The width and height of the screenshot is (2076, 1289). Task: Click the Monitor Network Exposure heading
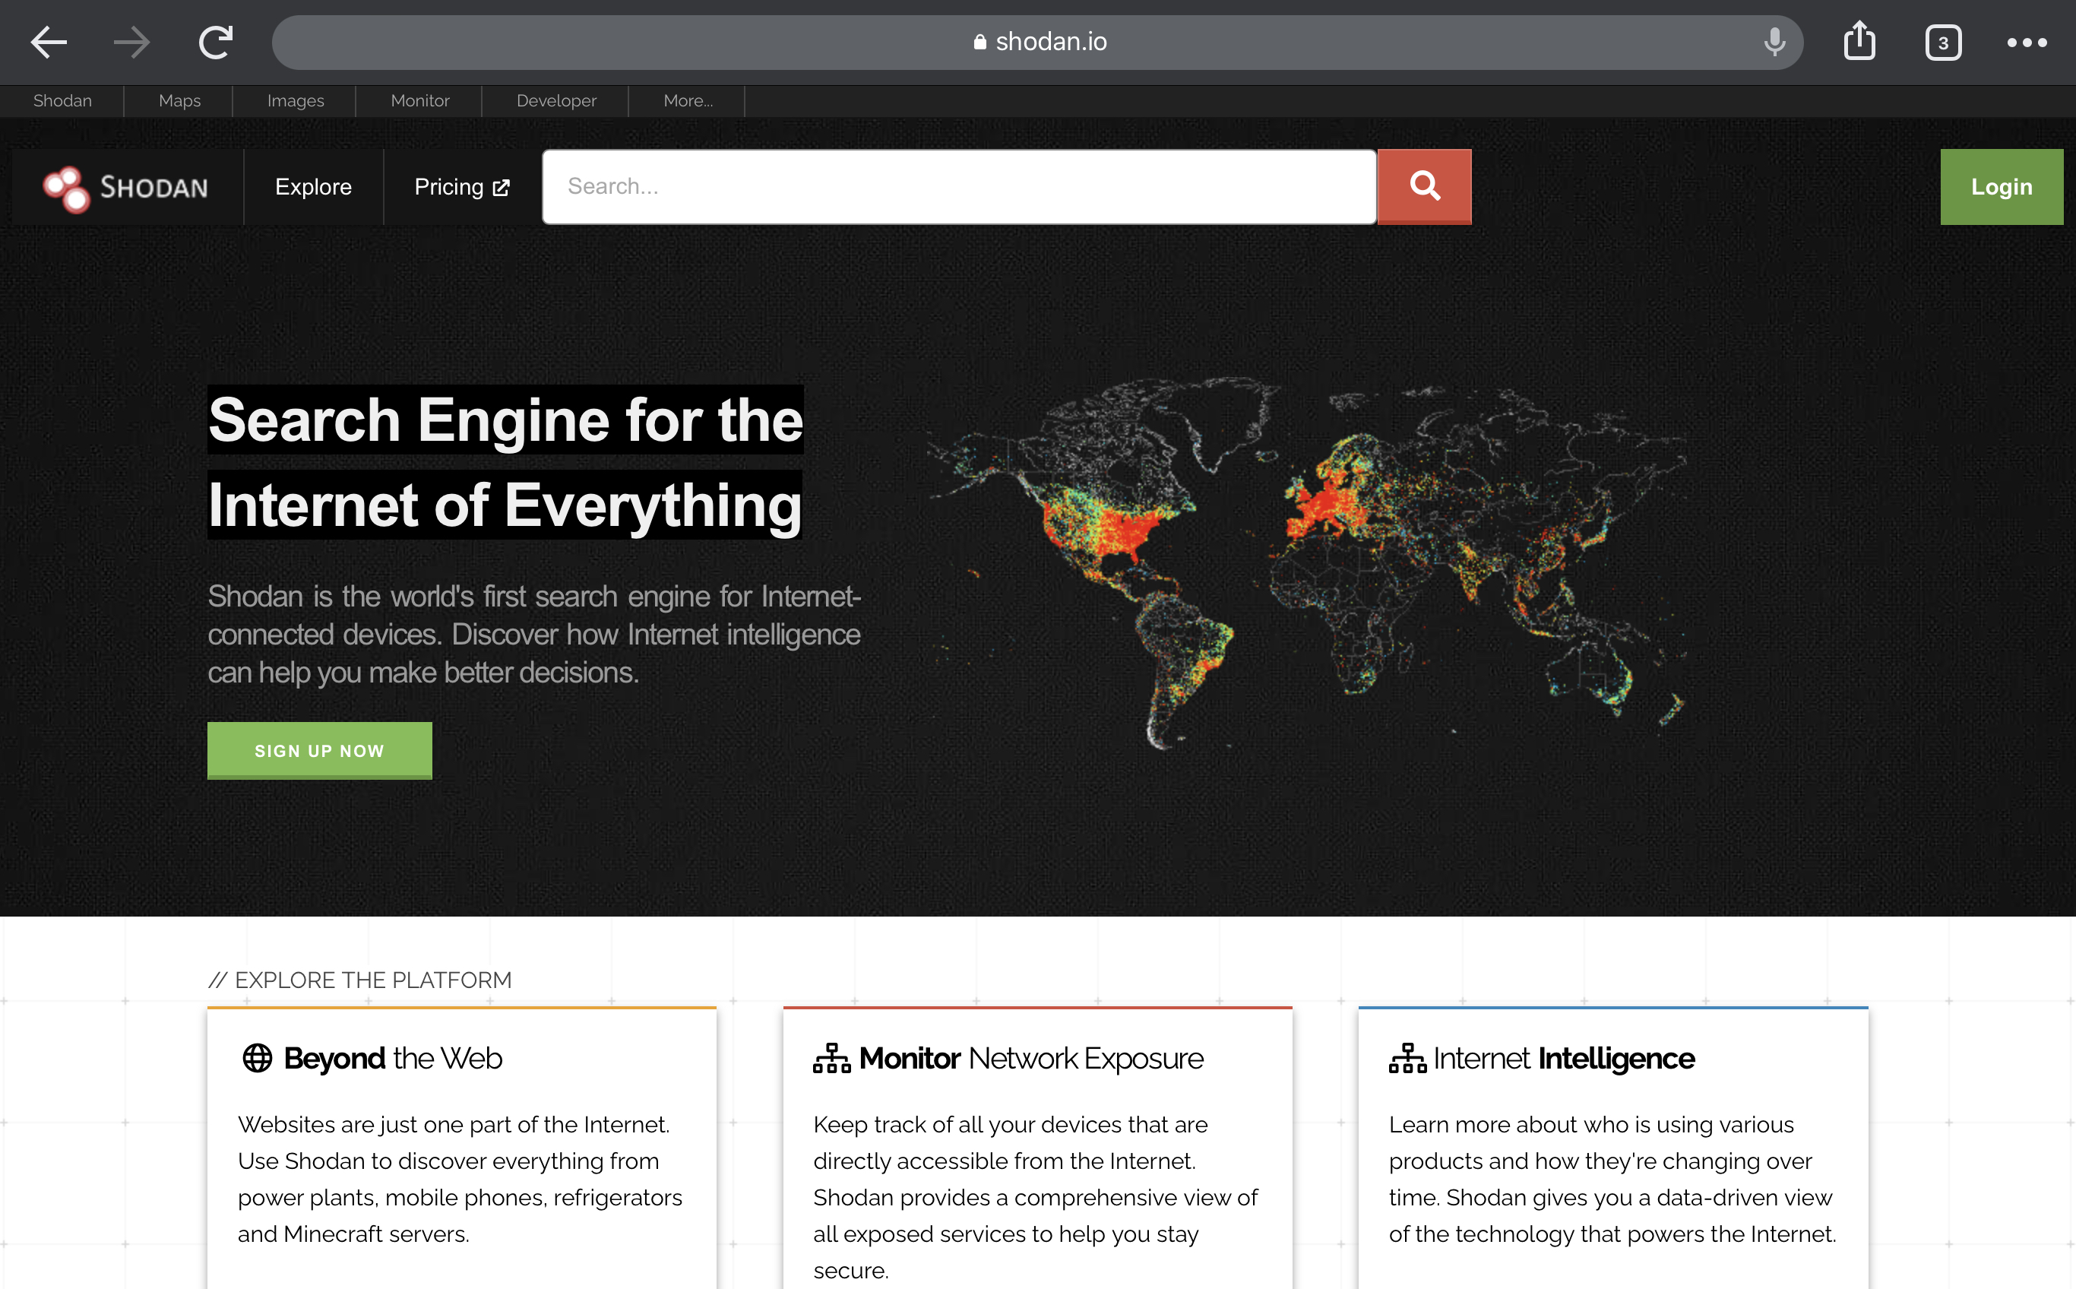[1030, 1058]
